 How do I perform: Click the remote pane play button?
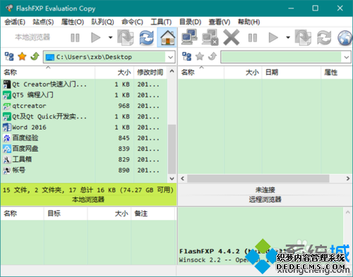273,37
